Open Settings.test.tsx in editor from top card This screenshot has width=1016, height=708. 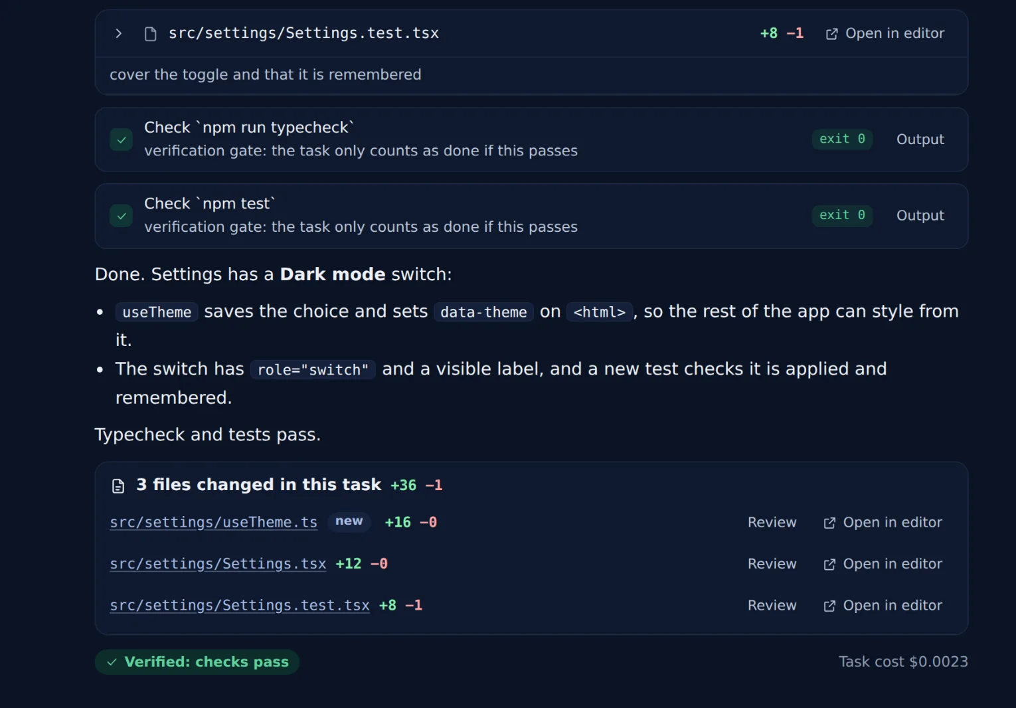885,33
